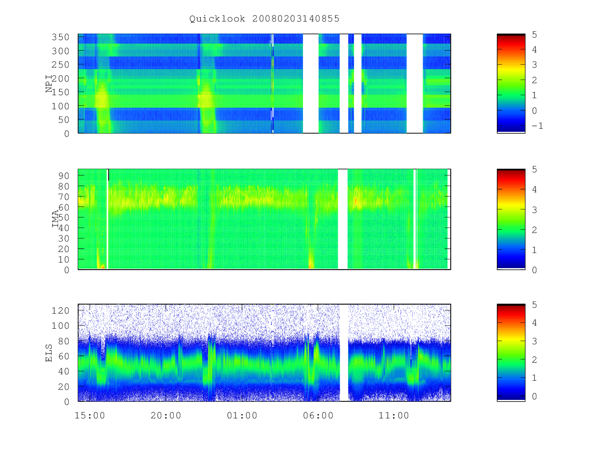Click the 1 label on ELS color bar
Screen dimensions: 601x451
click(534, 378)
